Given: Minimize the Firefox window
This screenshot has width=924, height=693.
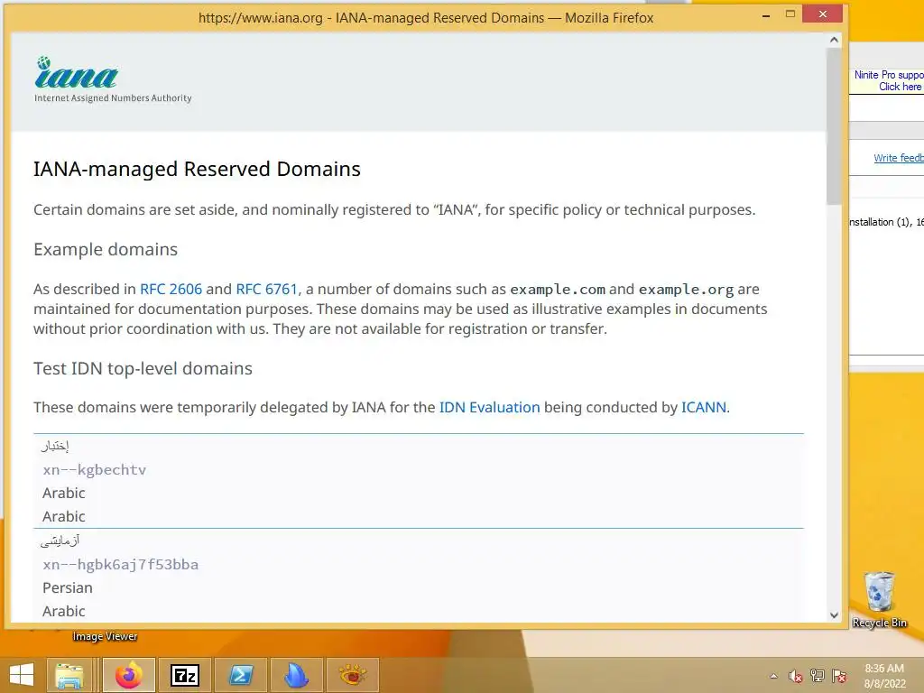Looking at the screenshot, I should click(x=766, y=16).
